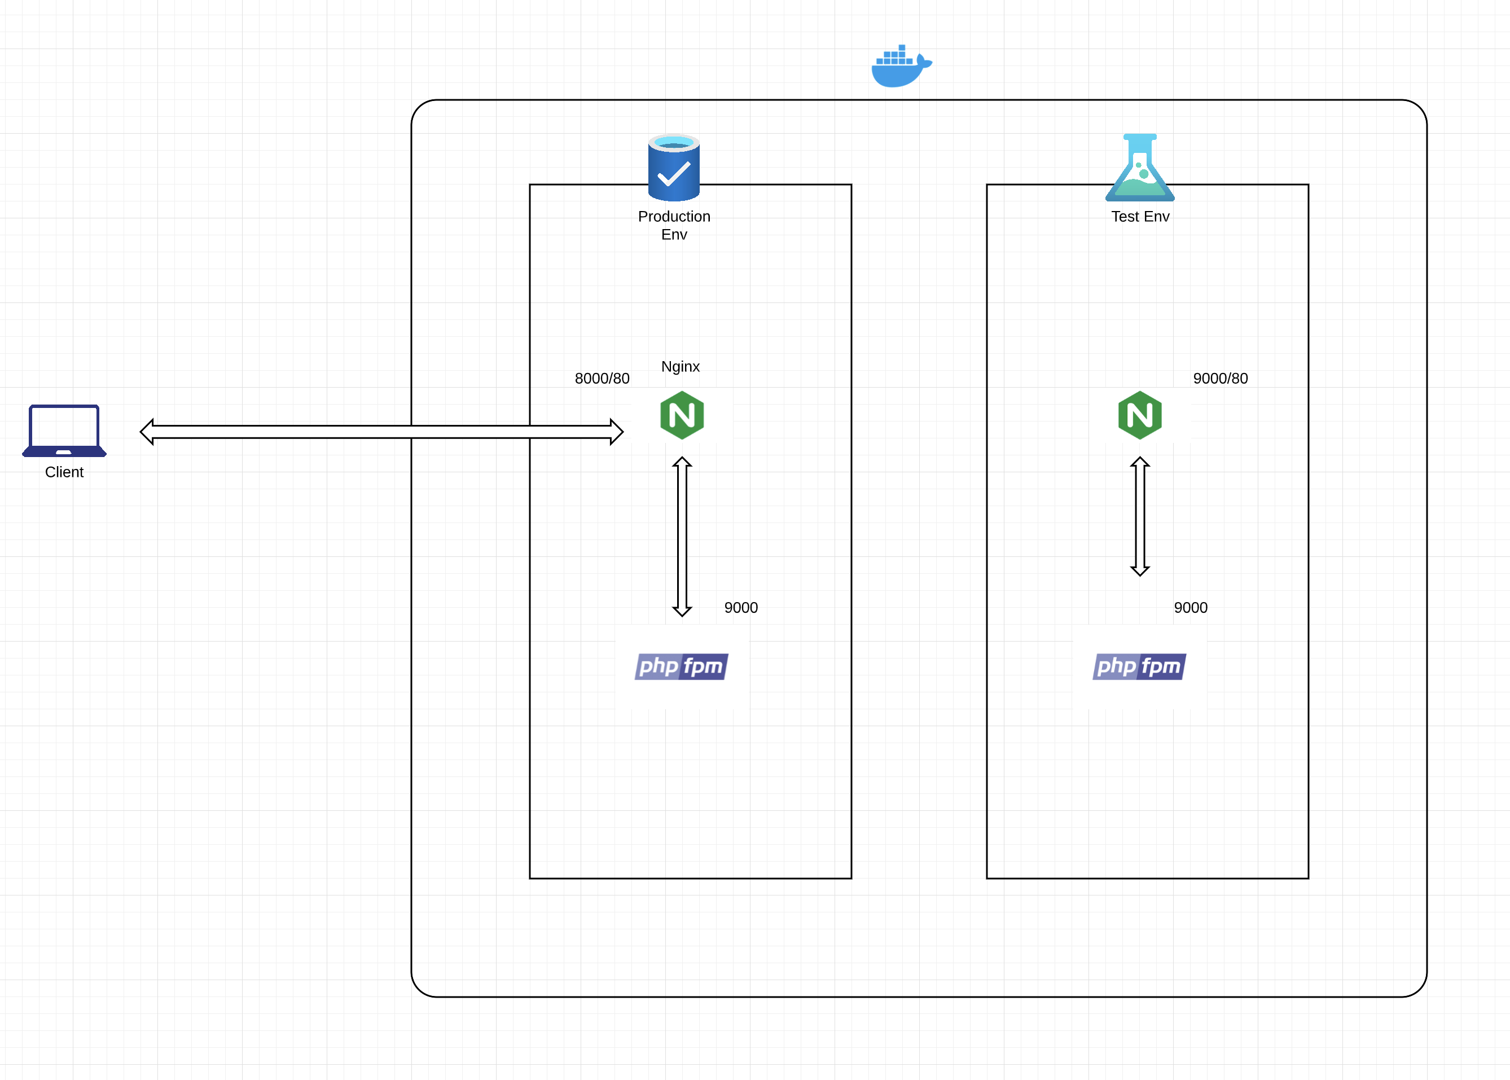Select the horizontal arrow from Client to Nginx
The height and width of the screenshot is (1080, 1510).
[381, 432]
